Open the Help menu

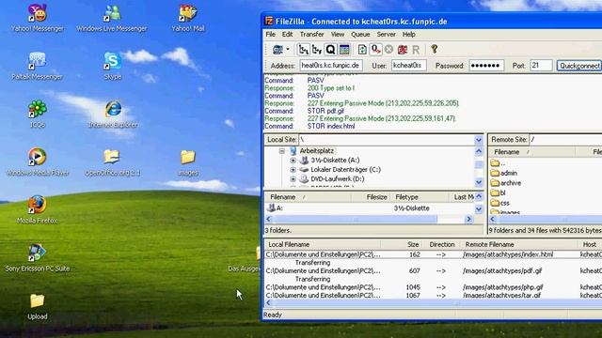pyautogui.click(x=409, y=35)
